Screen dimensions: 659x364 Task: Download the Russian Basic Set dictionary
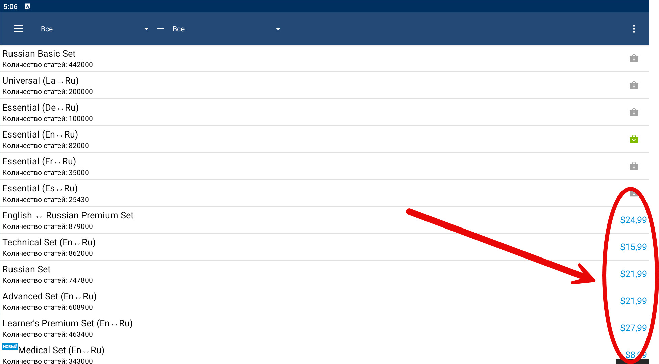(x=634, y=58)
